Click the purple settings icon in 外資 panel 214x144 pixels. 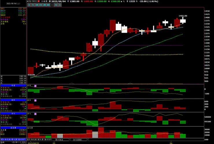(35, 86)
